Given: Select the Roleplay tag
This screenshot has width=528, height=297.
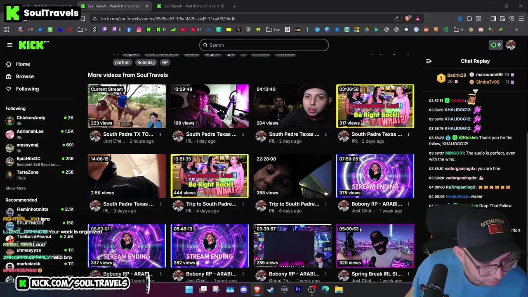Looking at the screenshot, I should [x=146, y=62].
